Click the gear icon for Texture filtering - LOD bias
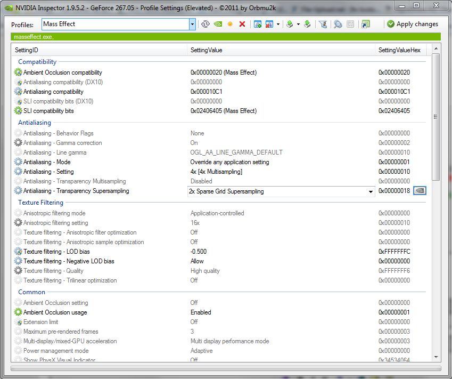 [x=18, y=251]
